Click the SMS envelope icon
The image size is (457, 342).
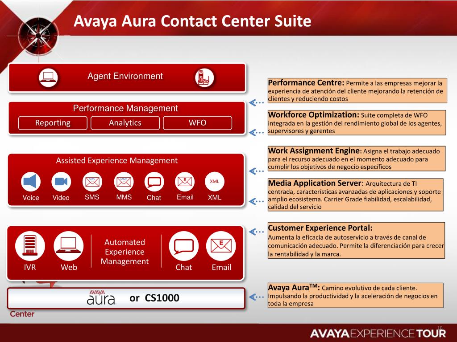coord(92,182)
